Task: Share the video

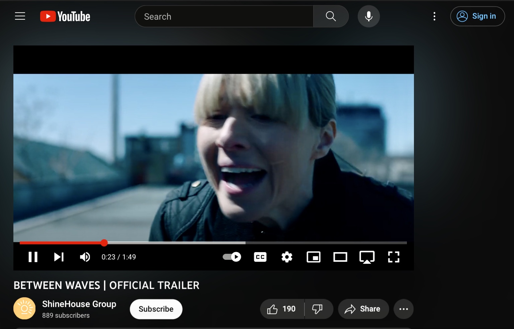Action: click(363, 309)
